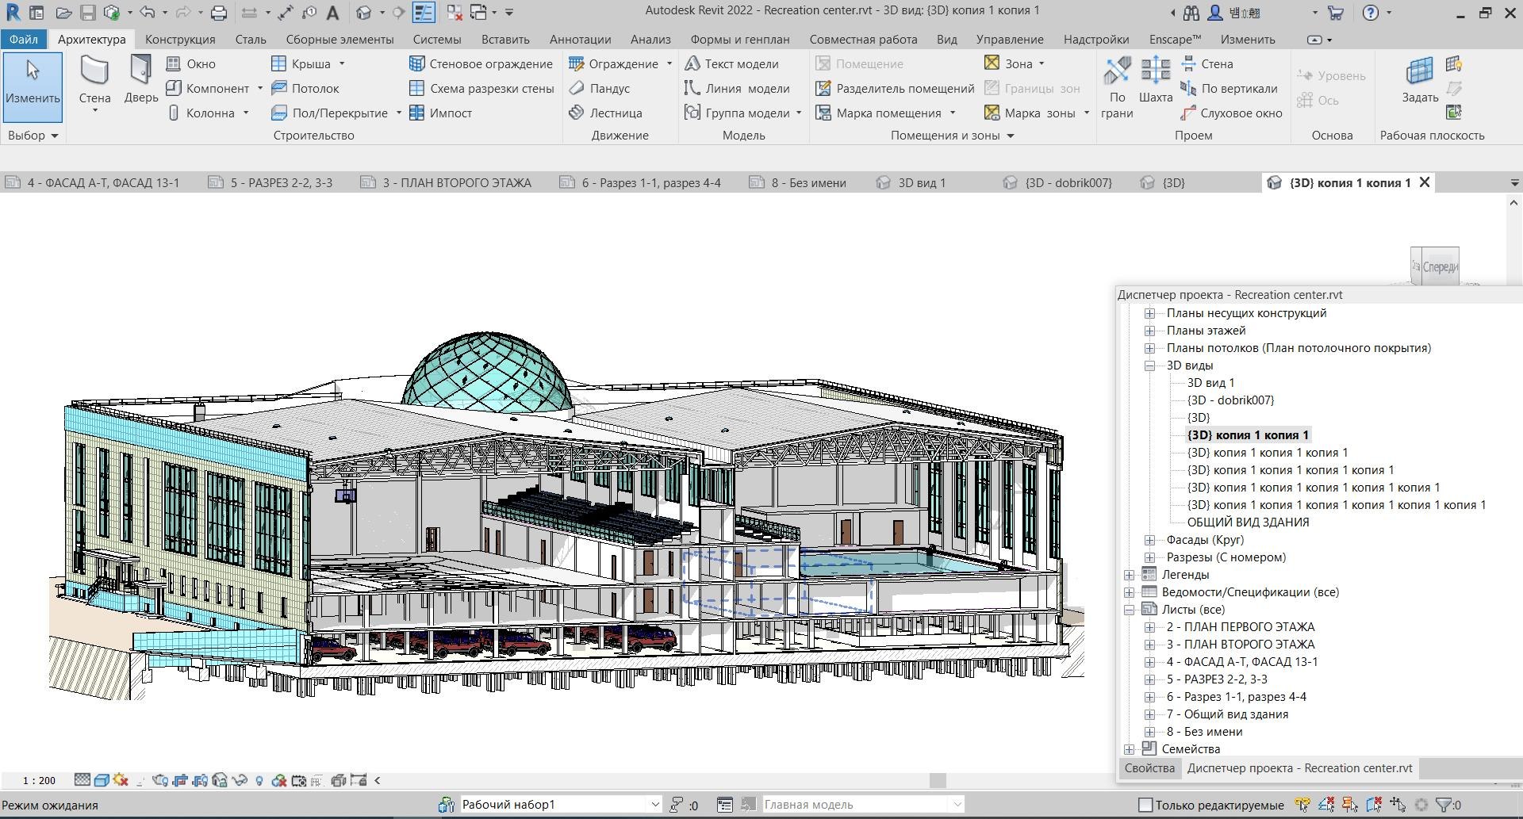Collapse the 3D виды tree node
Screen dimensions: 1523x819
pos(1149,365)
